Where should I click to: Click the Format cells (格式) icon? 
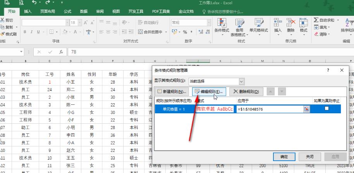tap(304, 22)
